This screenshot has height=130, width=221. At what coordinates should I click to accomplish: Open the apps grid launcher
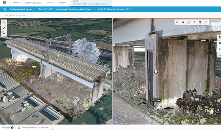[x=4, y=3]
